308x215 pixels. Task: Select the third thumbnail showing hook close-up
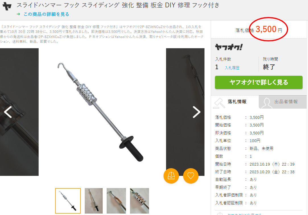click(116, 201)
